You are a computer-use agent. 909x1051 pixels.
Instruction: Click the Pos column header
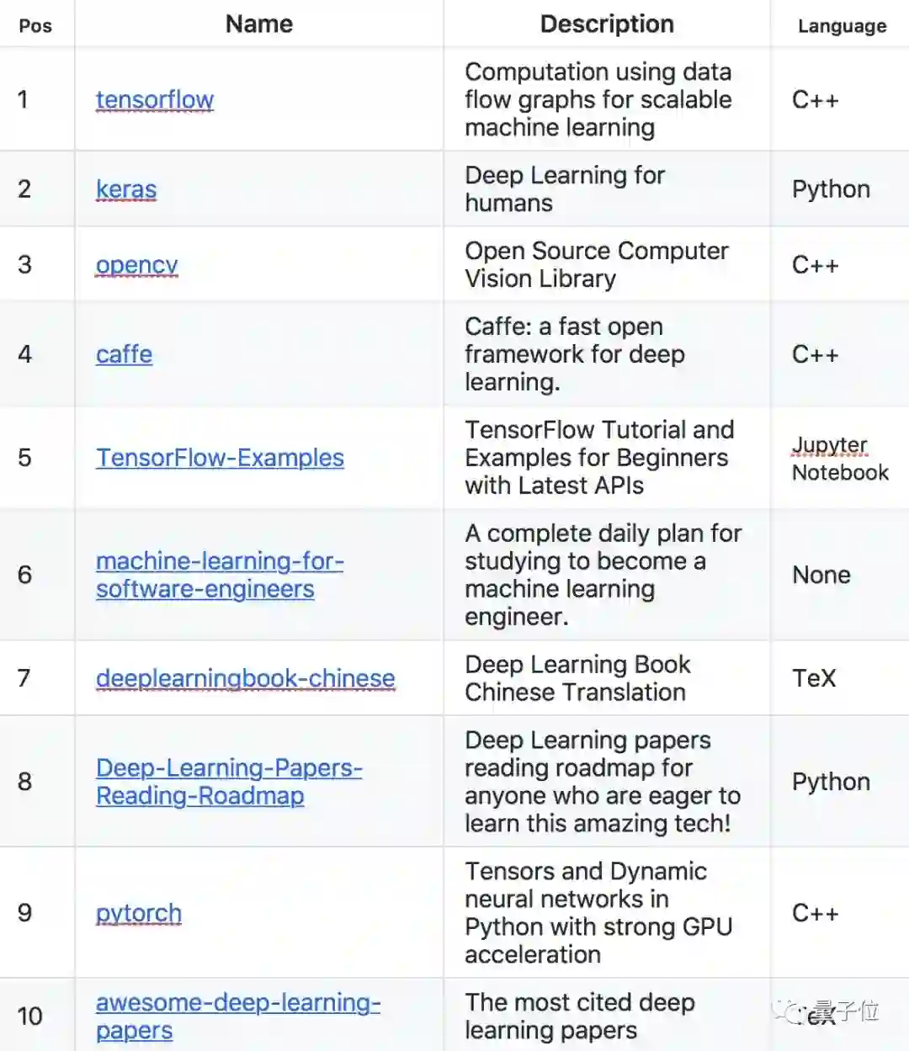(x=35, y=26)
